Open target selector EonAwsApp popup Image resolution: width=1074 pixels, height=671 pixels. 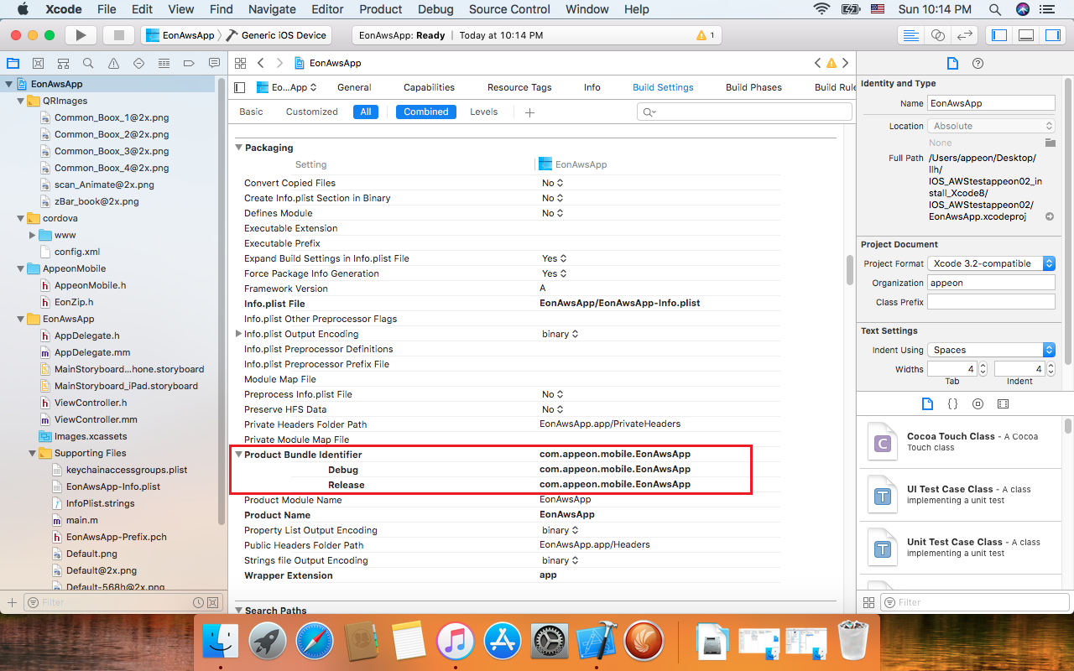click(x=288, y=87)
